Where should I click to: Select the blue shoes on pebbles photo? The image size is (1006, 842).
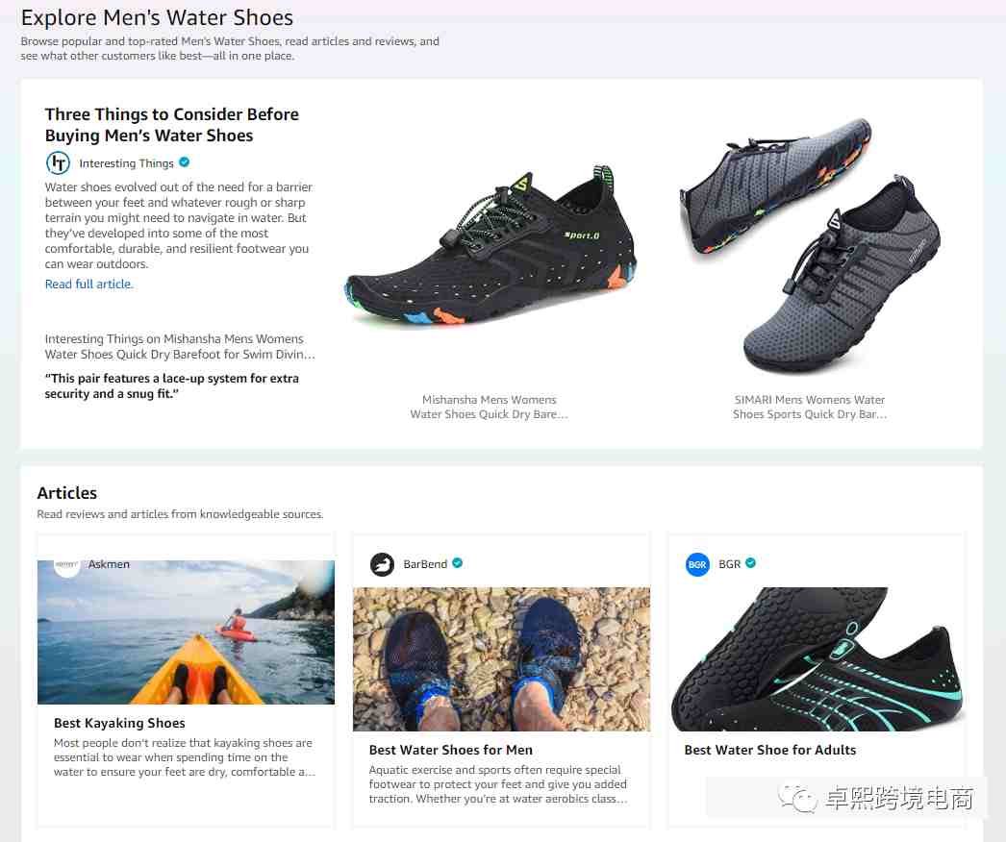(502, 659)
